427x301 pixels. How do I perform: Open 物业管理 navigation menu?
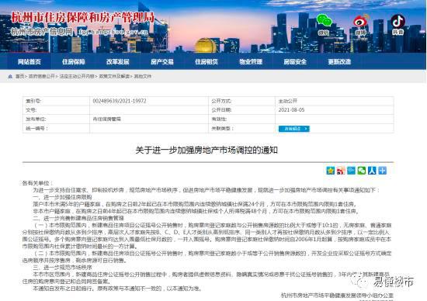pos(251,62)
